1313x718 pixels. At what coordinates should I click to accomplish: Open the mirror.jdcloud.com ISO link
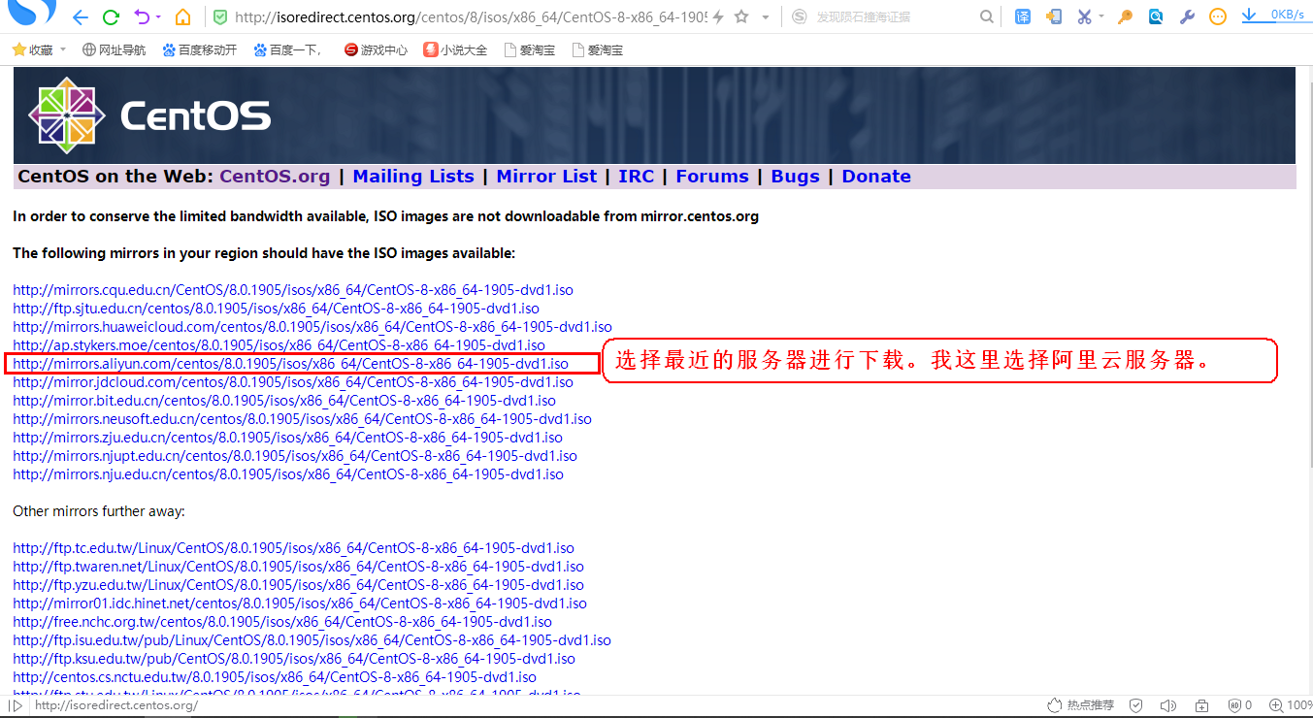point(293,382)
